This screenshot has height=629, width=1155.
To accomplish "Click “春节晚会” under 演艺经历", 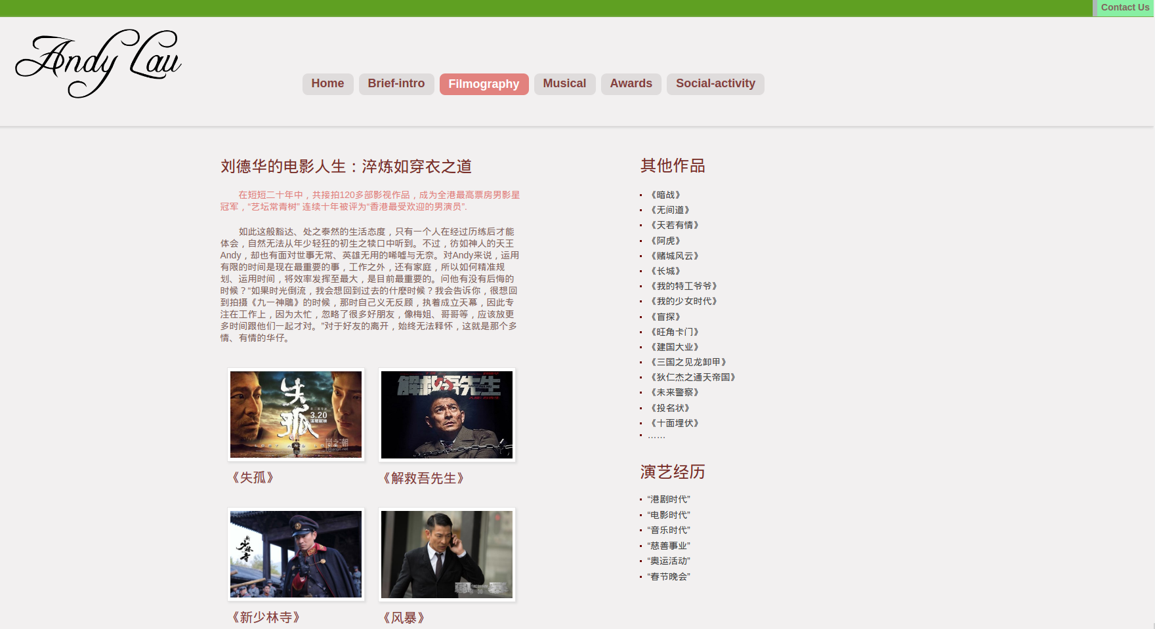I will [x=669, y=577].
